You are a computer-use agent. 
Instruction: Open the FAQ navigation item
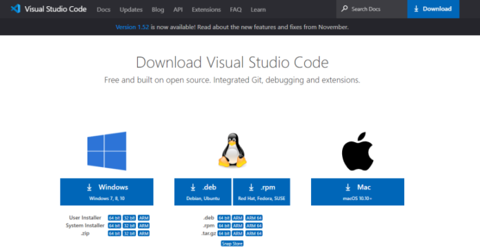236,10
